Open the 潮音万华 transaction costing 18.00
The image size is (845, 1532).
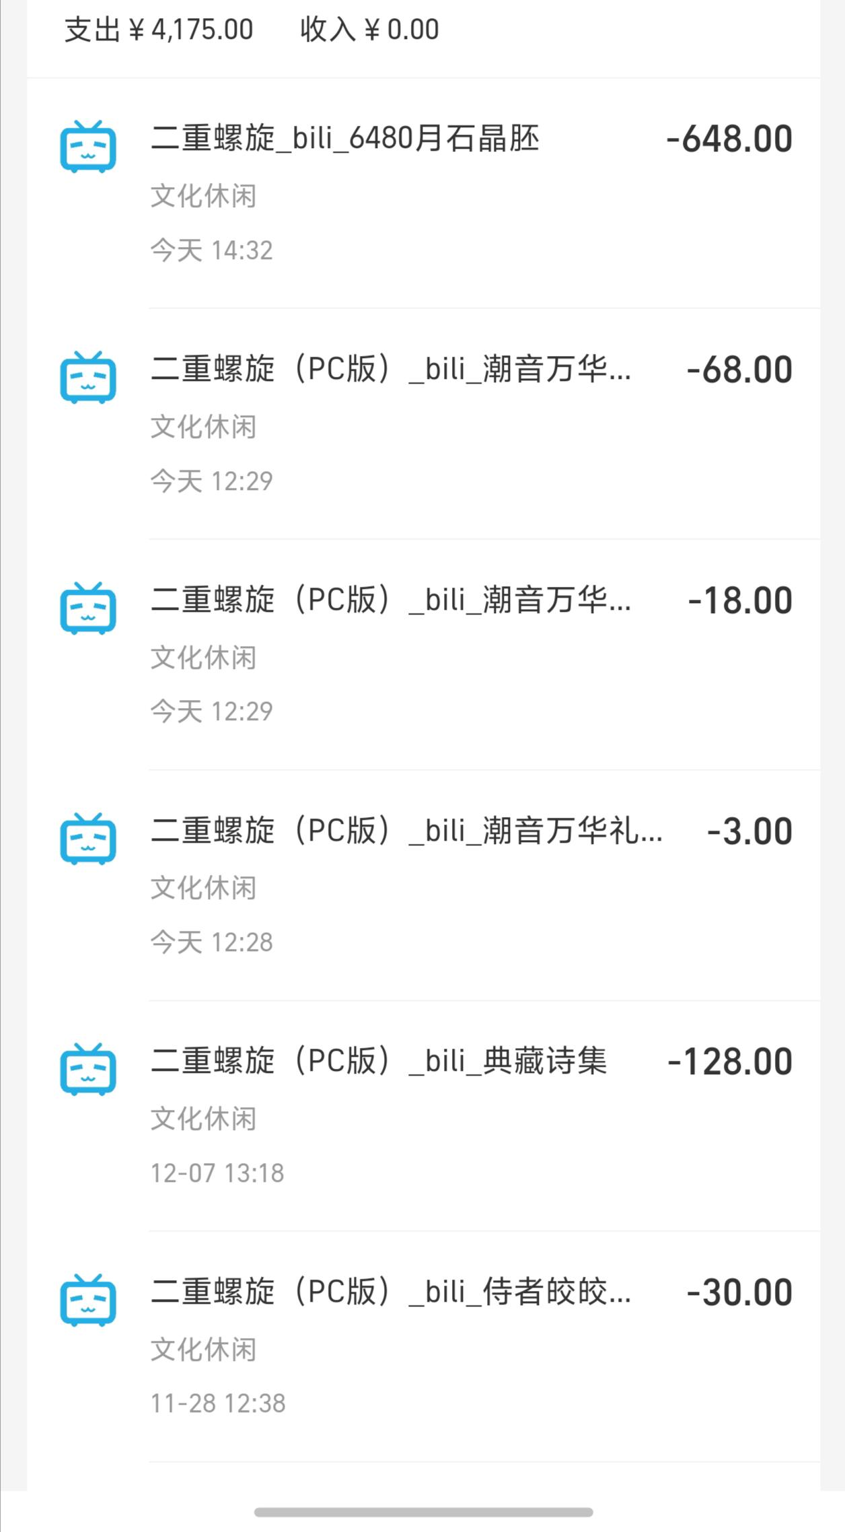(x=390, y=600)
